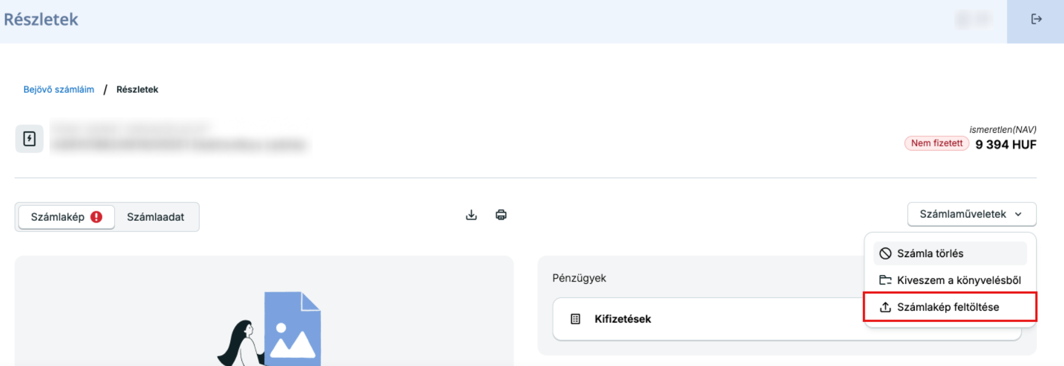
Task: Go back to Bejövő számláim
Action: pos(59,89)
